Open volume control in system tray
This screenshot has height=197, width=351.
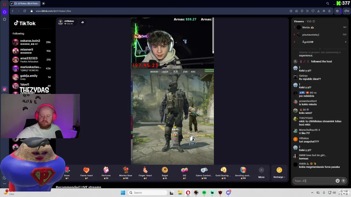[334, 193]
